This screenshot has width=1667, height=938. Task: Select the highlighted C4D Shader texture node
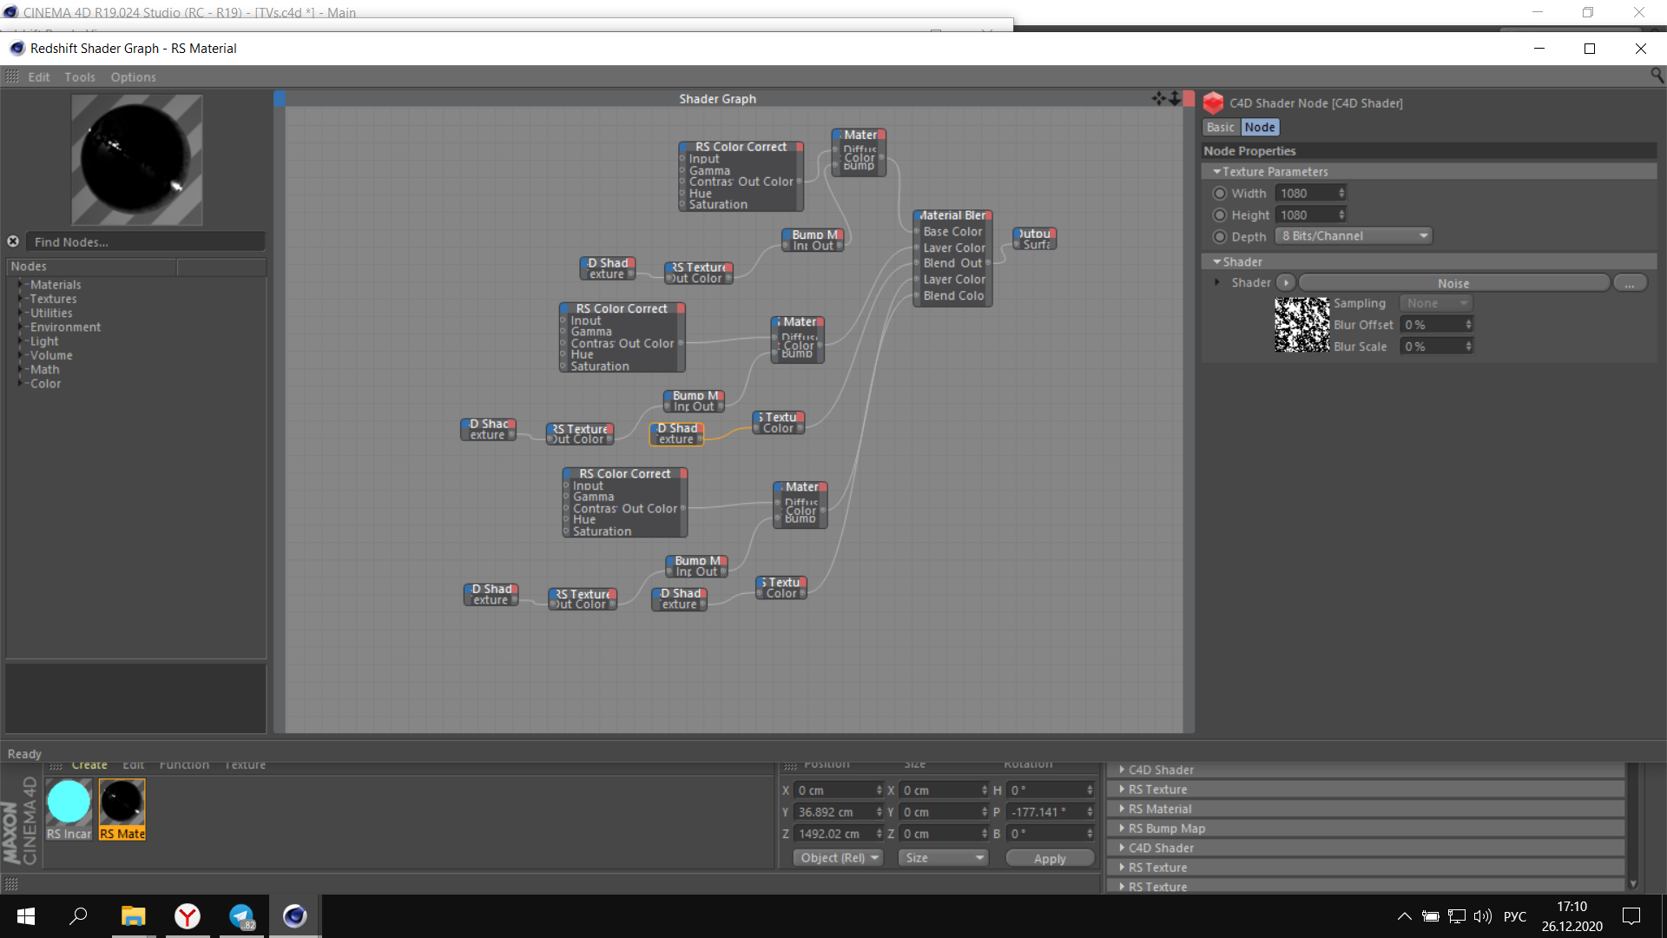[x=676, y=433]
